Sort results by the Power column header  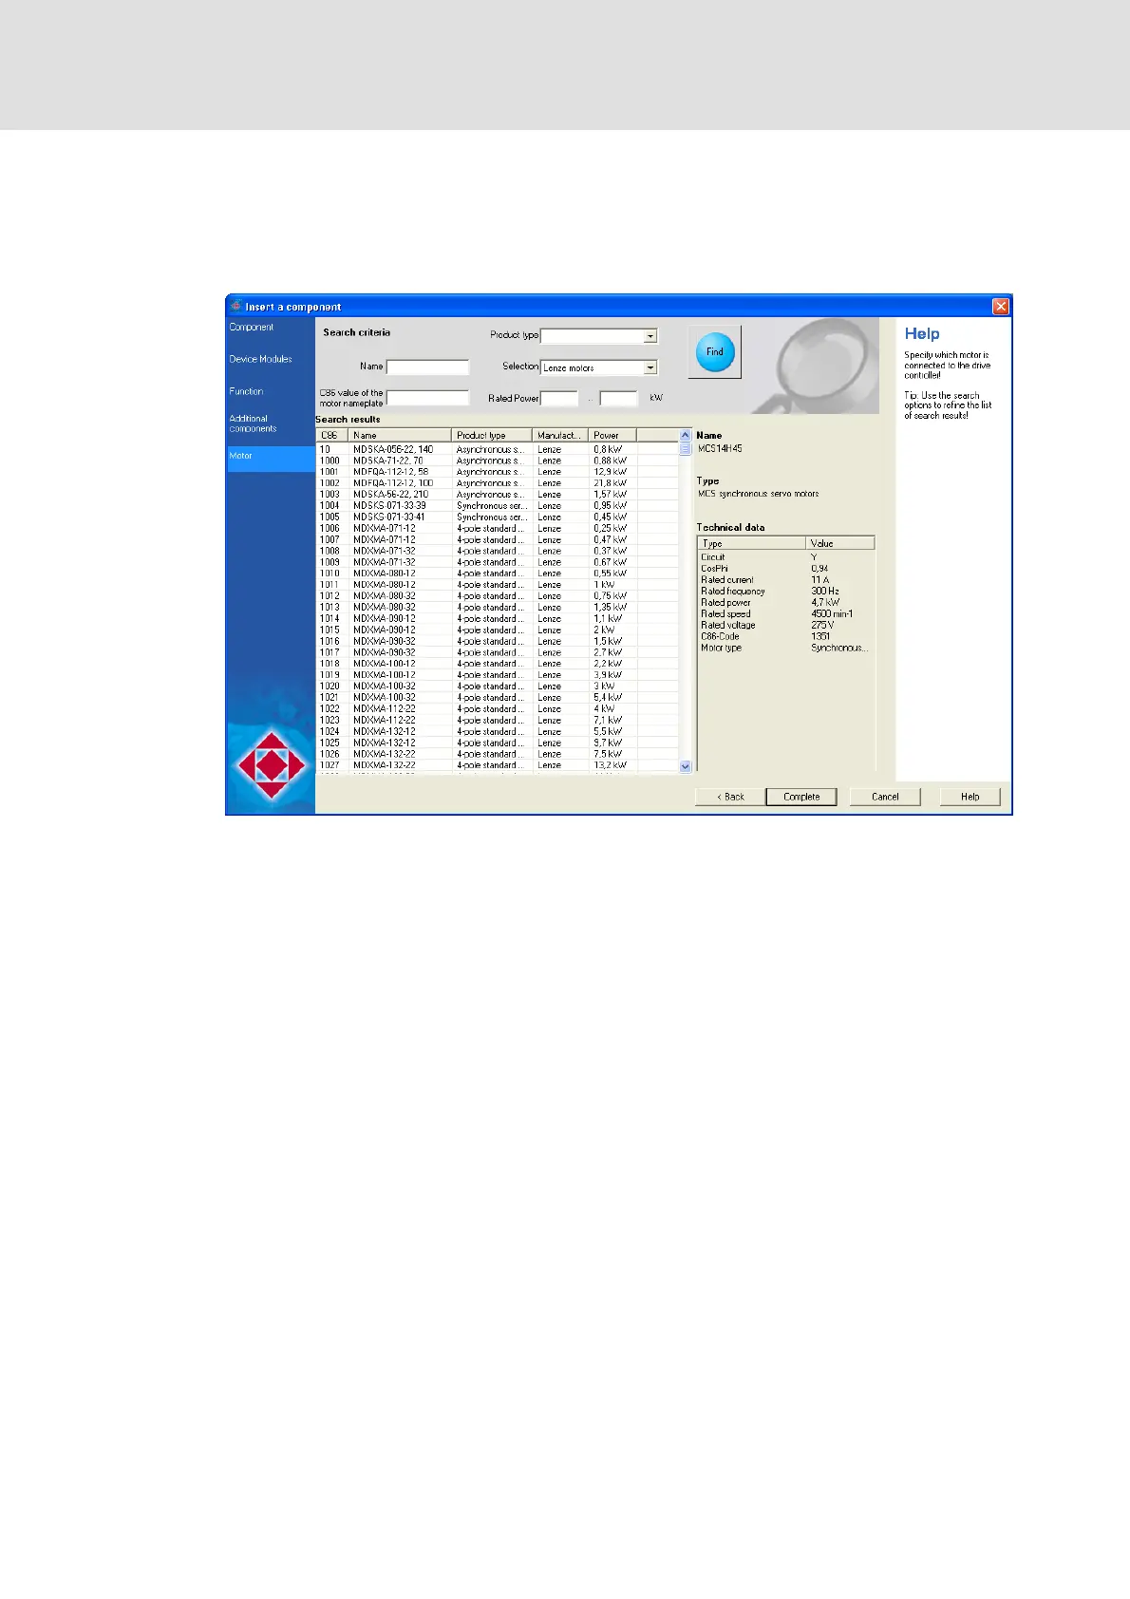[612, 435]
